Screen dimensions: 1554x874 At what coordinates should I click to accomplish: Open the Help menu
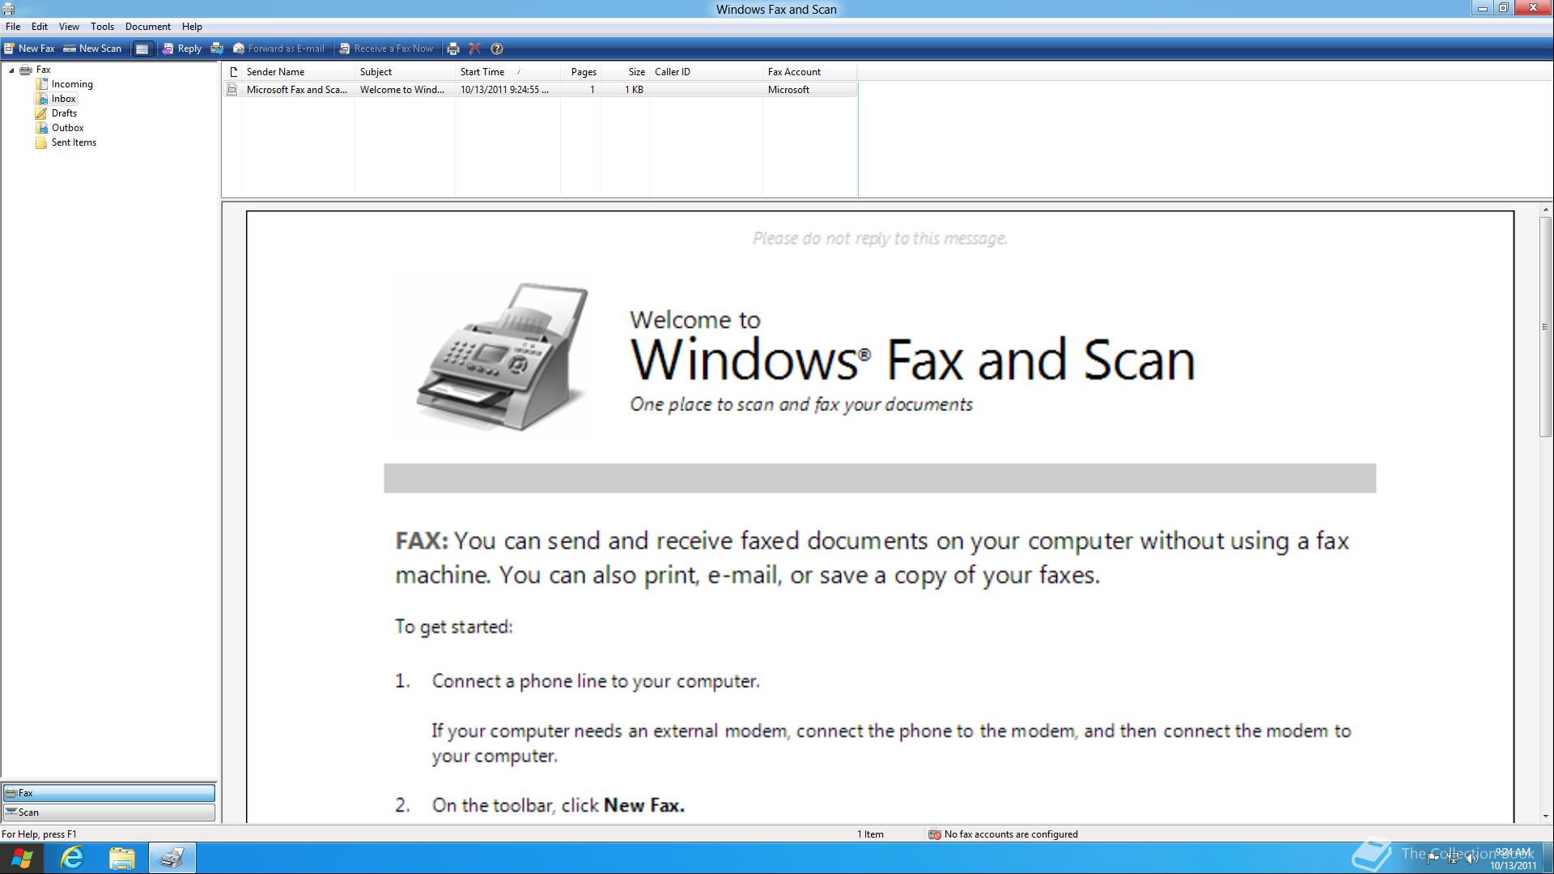[192, 27]
